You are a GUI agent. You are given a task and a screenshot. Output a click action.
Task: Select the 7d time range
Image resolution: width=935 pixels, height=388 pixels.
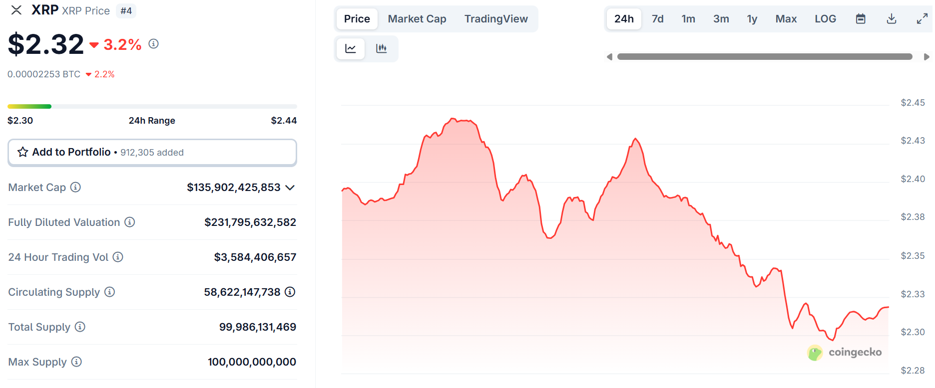click(658, 19)
